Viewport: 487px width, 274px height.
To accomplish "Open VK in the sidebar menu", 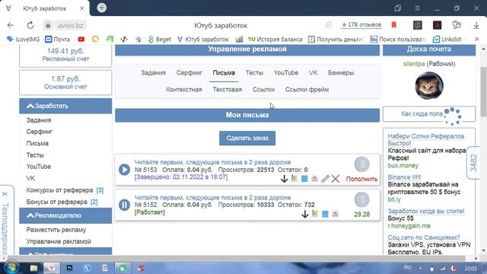I will [30, 178].
